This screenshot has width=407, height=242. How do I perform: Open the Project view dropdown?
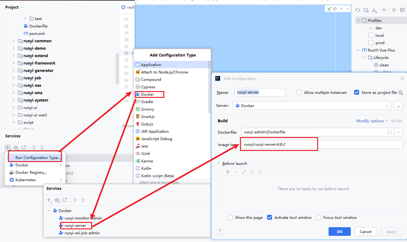tap(14, 7)
